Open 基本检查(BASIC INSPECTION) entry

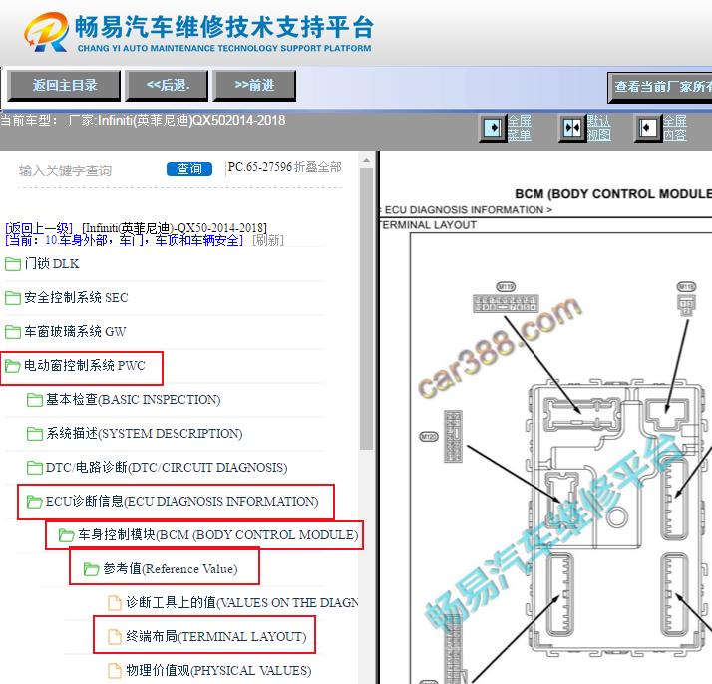coord(134,400)
